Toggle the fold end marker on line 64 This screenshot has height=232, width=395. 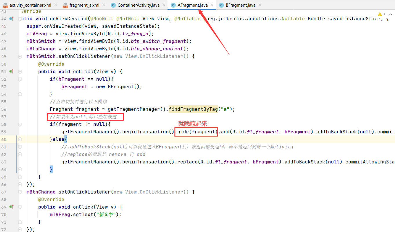pos(20,169)
